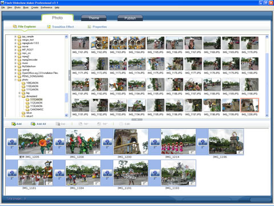Open the View menu

point(10,7)
